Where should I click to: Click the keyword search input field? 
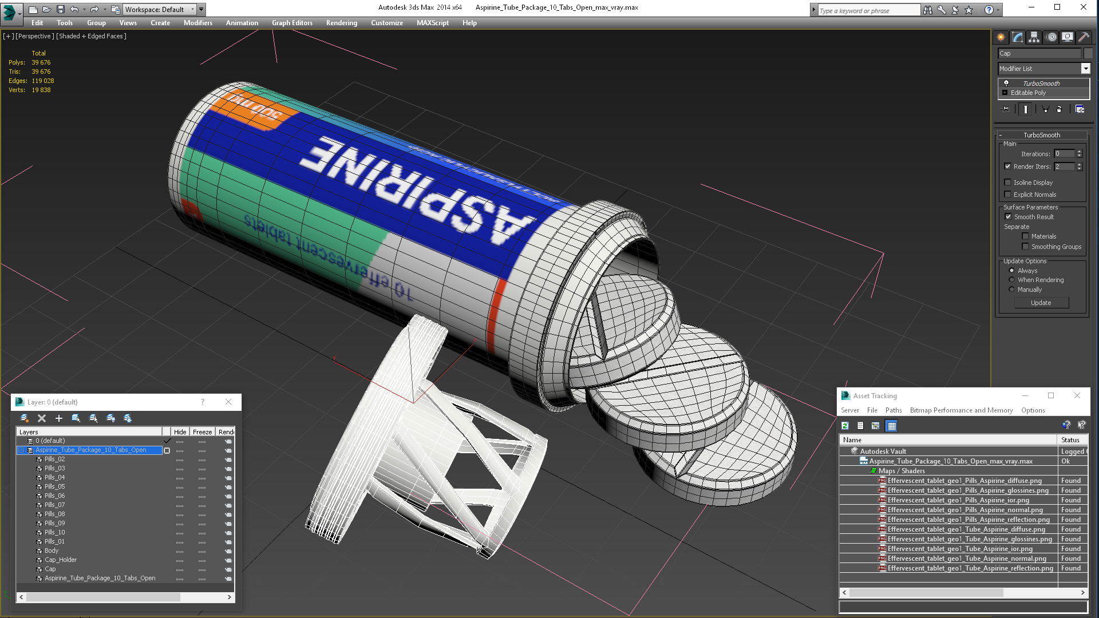(x=868, y=10)
